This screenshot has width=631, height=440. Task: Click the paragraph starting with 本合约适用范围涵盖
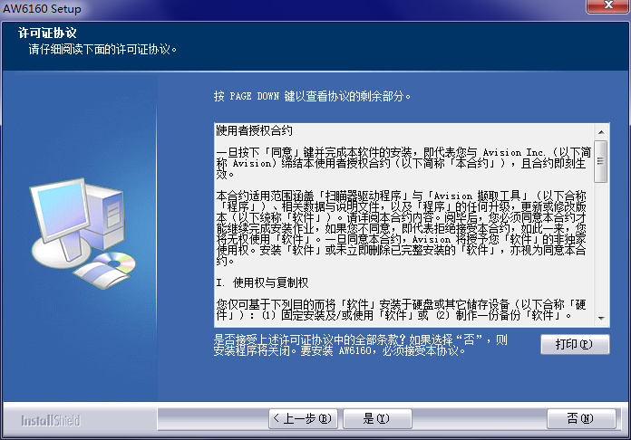401,228
